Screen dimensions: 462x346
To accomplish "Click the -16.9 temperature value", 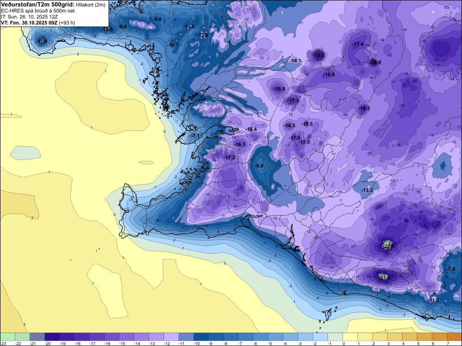I will (279, 89).
